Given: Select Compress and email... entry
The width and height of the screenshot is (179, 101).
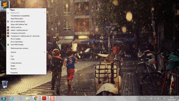Looking at the screenshot, I should click(26, 33).
